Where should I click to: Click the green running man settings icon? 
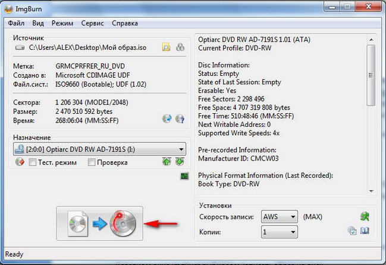[x=365, y=216]
